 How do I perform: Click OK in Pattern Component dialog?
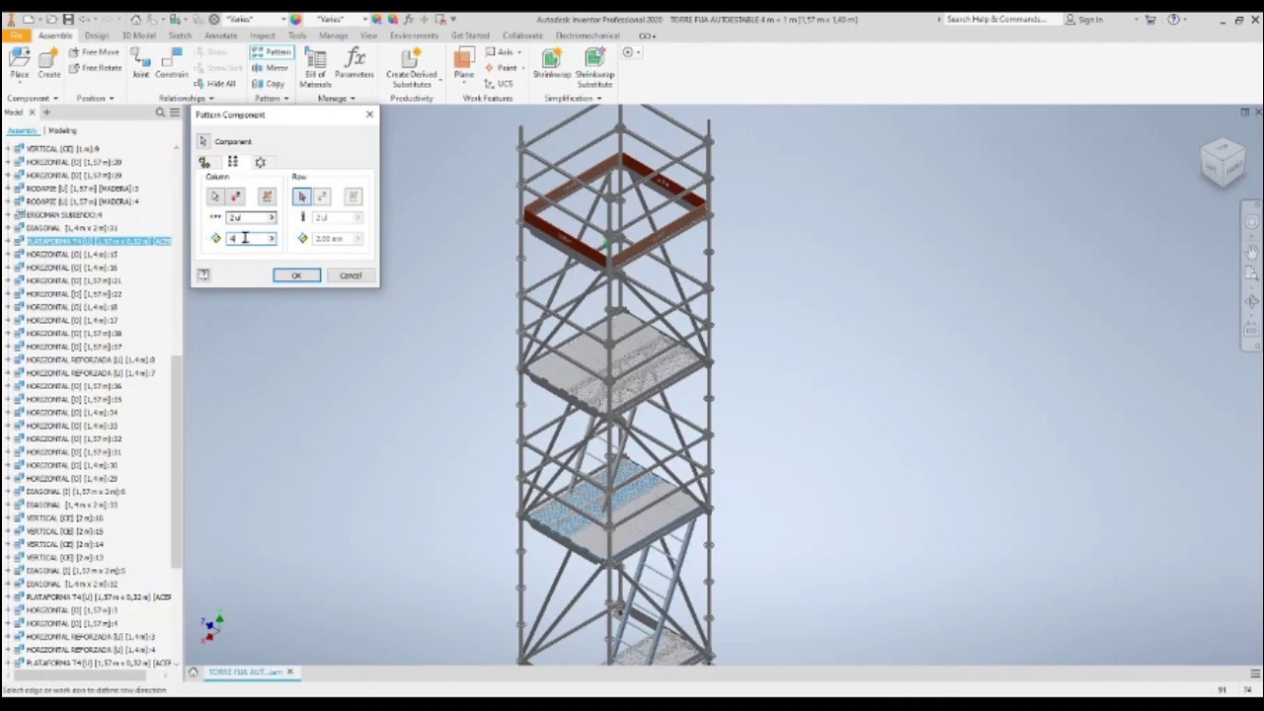(296, 276)
